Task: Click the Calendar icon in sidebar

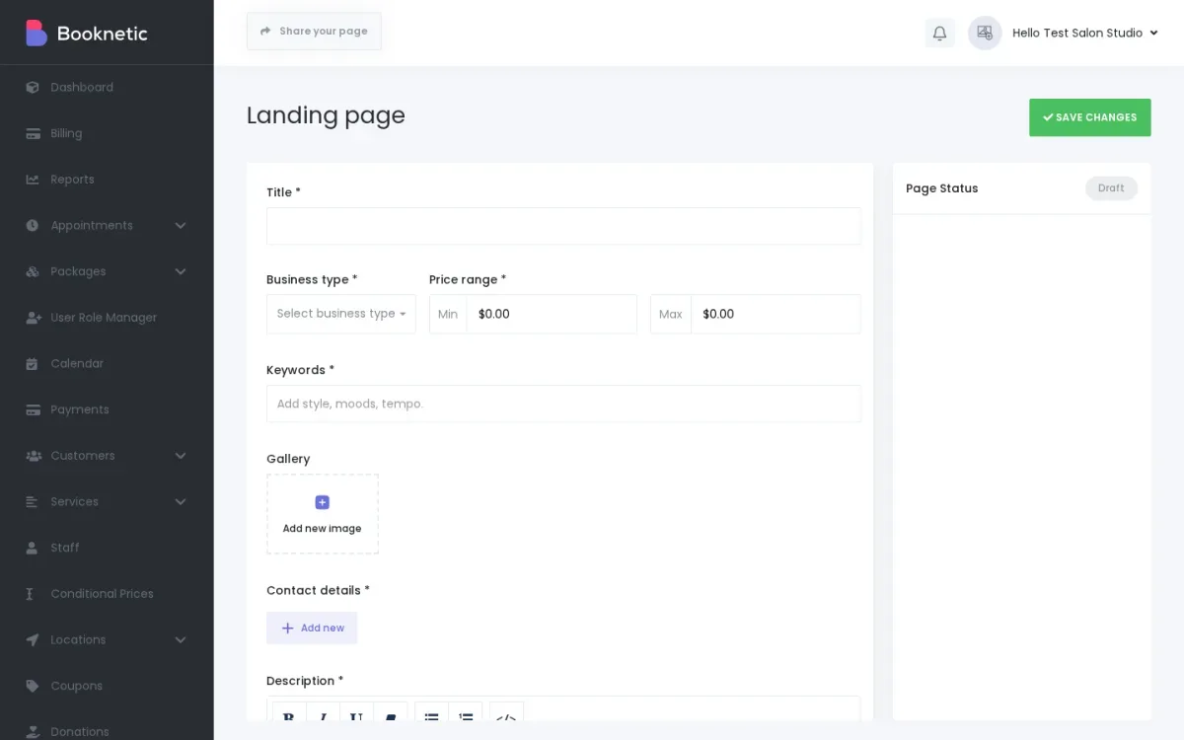Action: click(33, 363)
